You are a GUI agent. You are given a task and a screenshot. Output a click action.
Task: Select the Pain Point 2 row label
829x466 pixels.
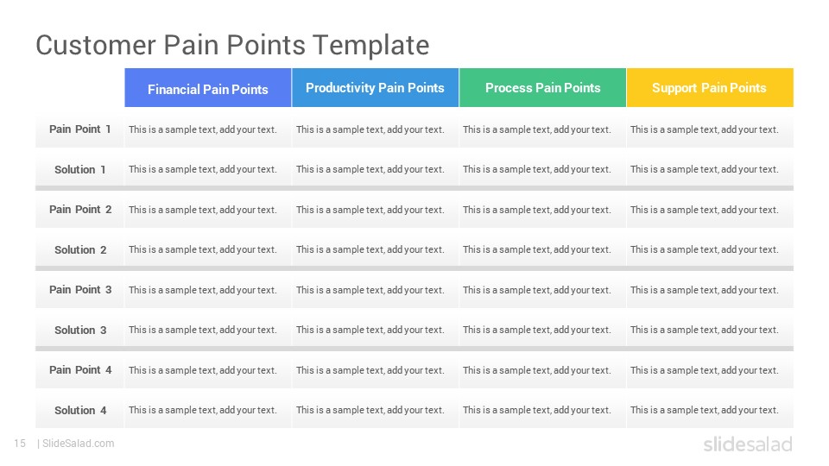click(x=79, y=209)
